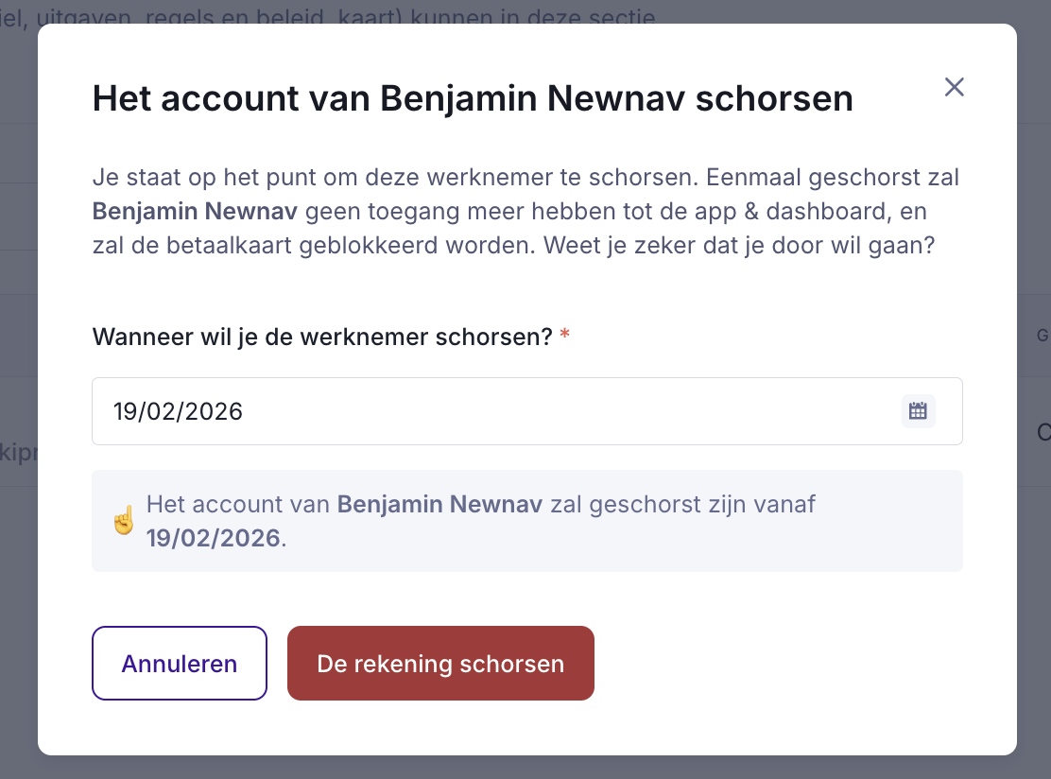The width and height of the screenshot is (1051, 779).
Task: Select bold Benjamin Newnav in warning paragraph
Action: click(x=195, y=211)
